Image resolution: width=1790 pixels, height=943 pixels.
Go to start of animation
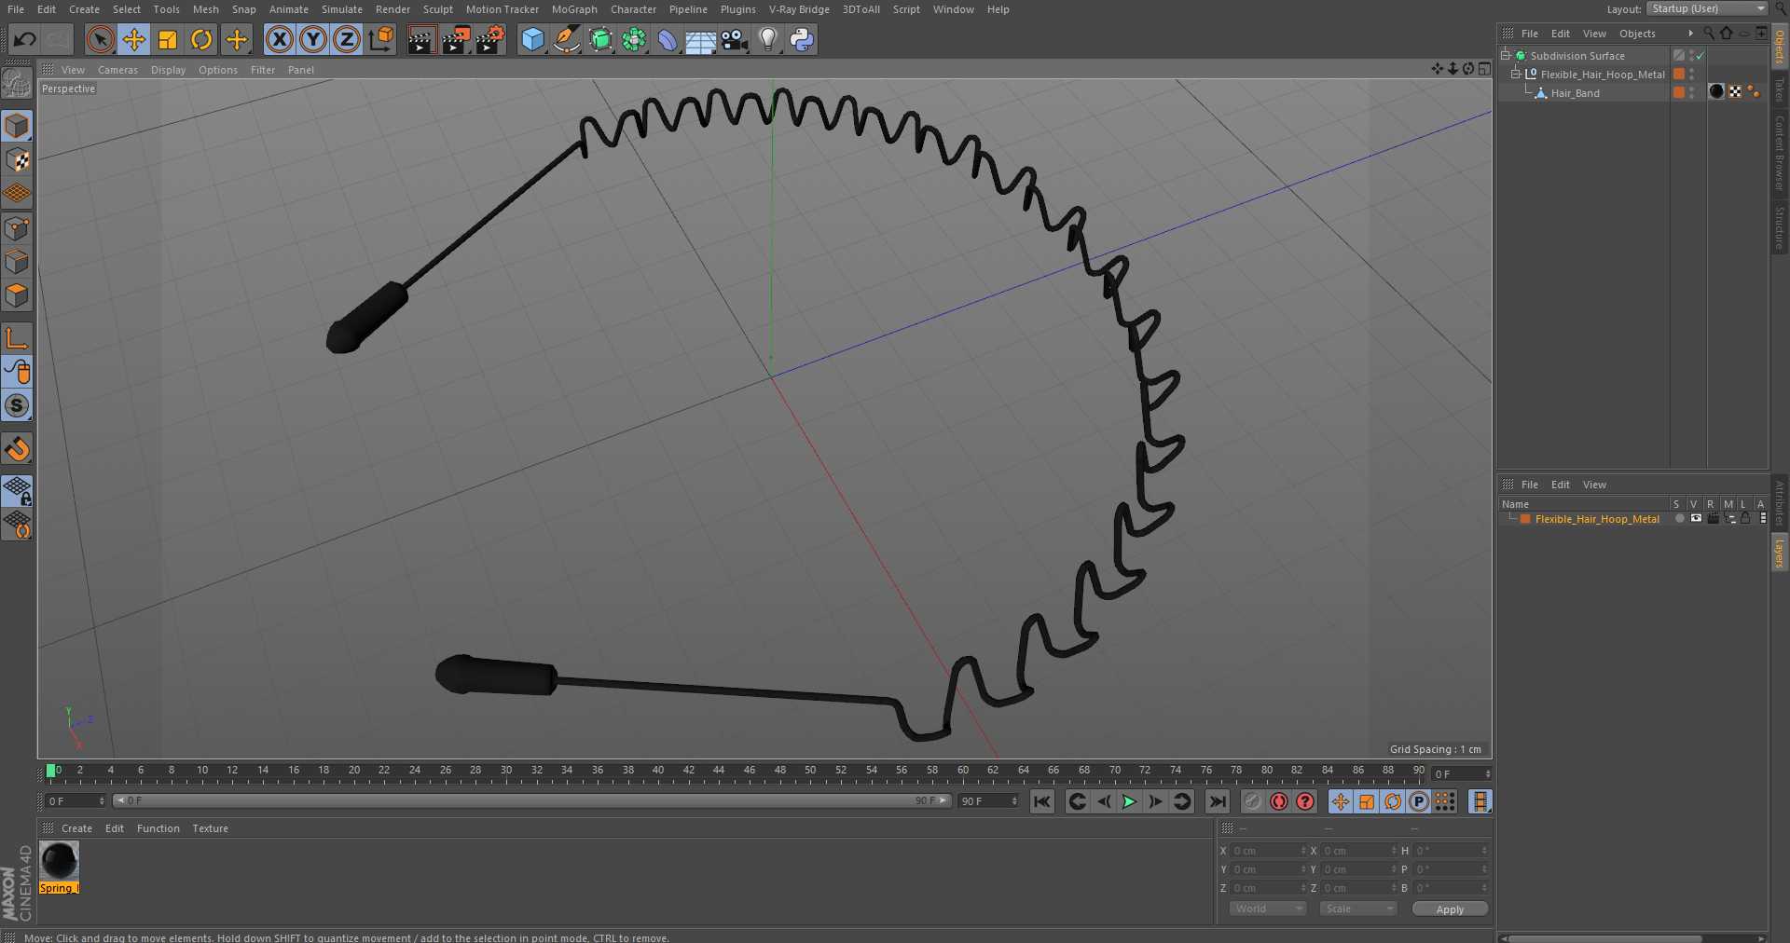click(x=1042, y=801)
